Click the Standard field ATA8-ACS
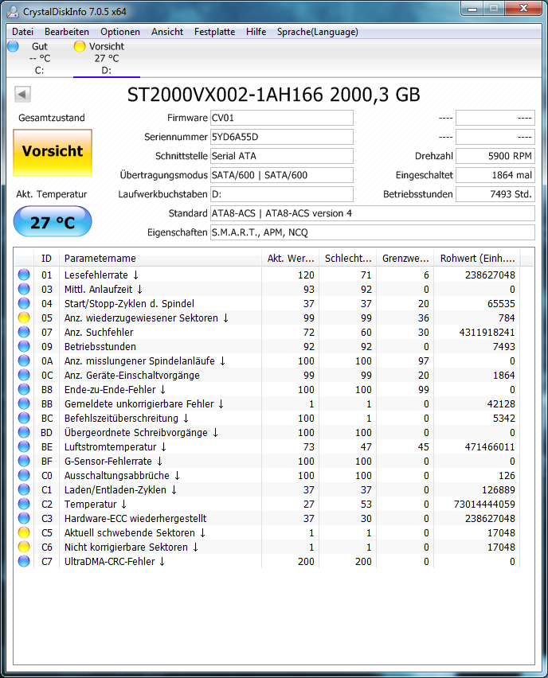The image size is (548, 678). coord(373,213)
